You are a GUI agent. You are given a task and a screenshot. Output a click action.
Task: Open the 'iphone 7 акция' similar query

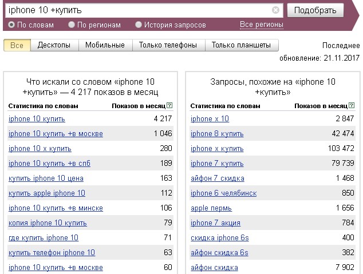point(215,223)
